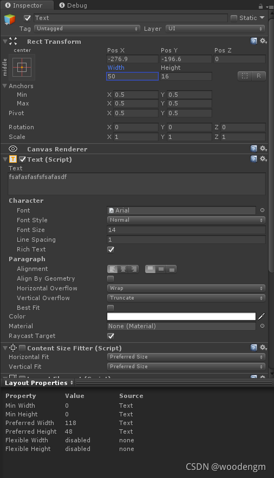Open the Rect Transform gear settings menu
274x478 pixels.
(x=263, y=41)
